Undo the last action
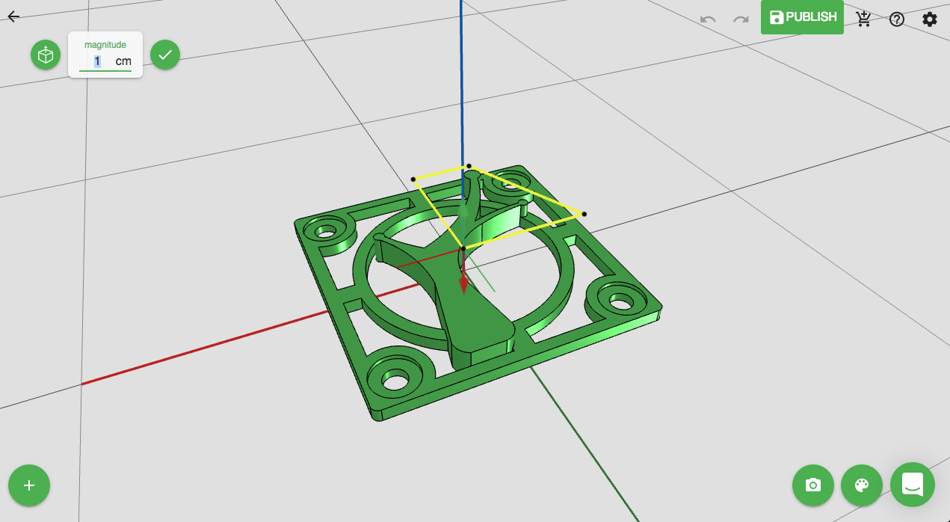Viewport: 950px width, 522px height. tap(707, 19)
